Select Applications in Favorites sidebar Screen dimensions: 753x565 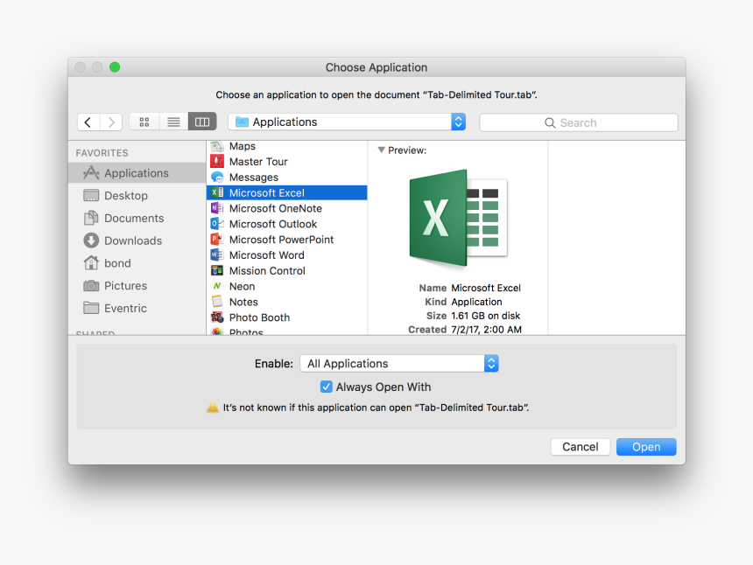tap(137, 172)
